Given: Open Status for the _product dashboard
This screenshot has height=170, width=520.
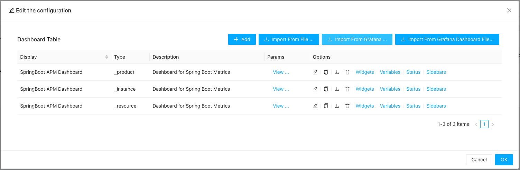Looking at the screenshot, I should [x=413, y=72].
